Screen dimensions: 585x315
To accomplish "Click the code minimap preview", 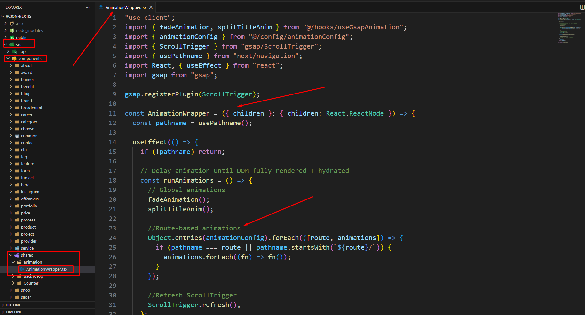I will [569, 28].
